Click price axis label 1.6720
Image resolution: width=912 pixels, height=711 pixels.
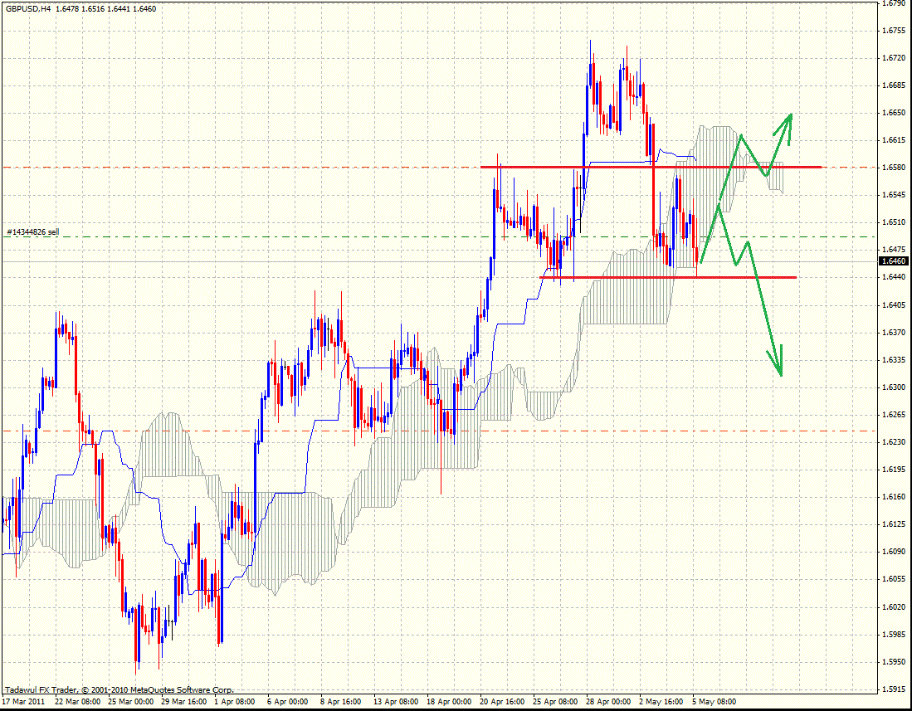[894, 57]
